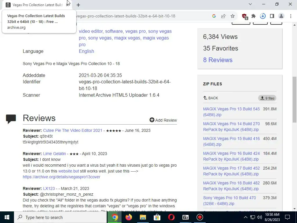Click the taskbar search box
The image size is (297, 223).
[x=60, y=217]
